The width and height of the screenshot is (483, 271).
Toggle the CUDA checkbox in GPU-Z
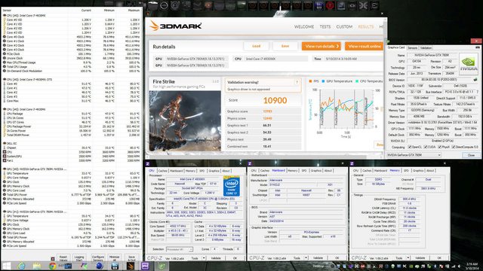pos(426,148)
